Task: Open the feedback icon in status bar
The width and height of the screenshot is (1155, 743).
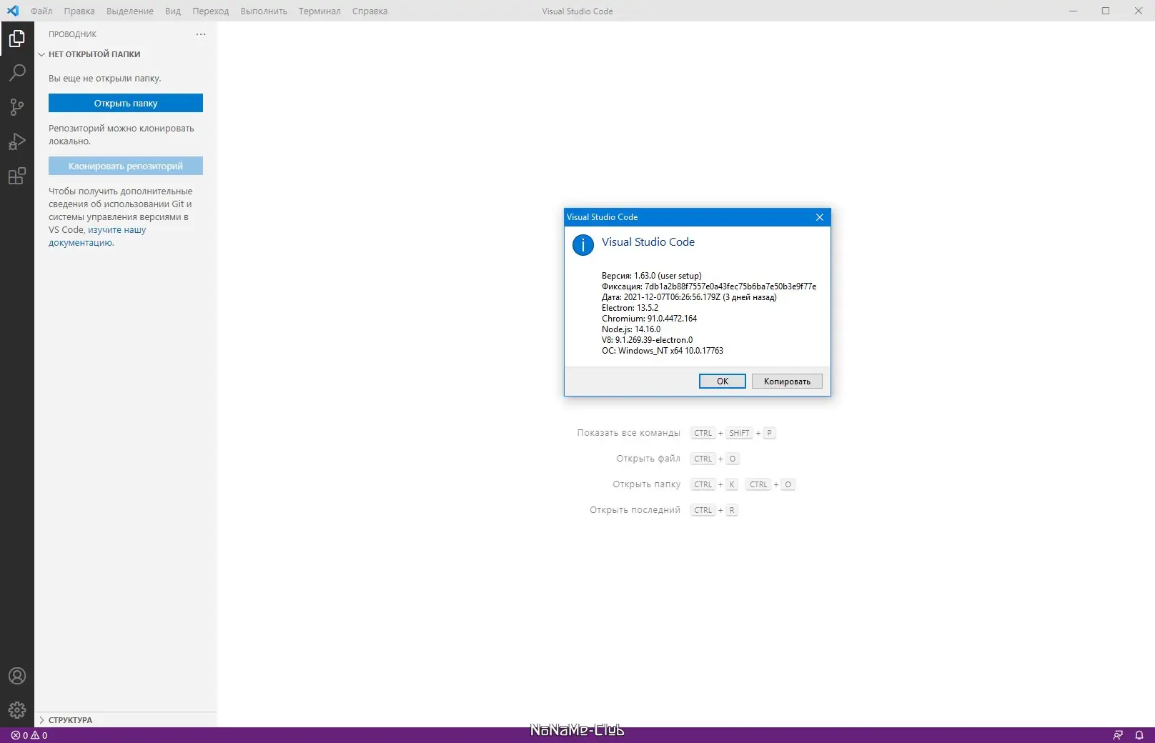Action: (1118, 735)
